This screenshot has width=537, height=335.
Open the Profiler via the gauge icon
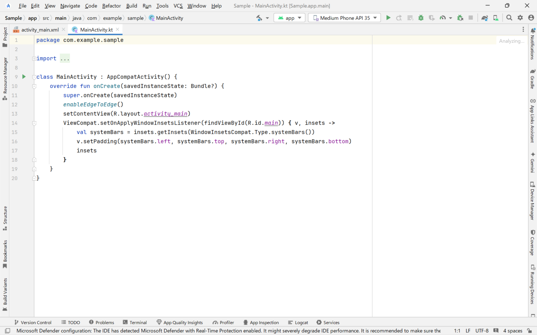click(443, 17)
